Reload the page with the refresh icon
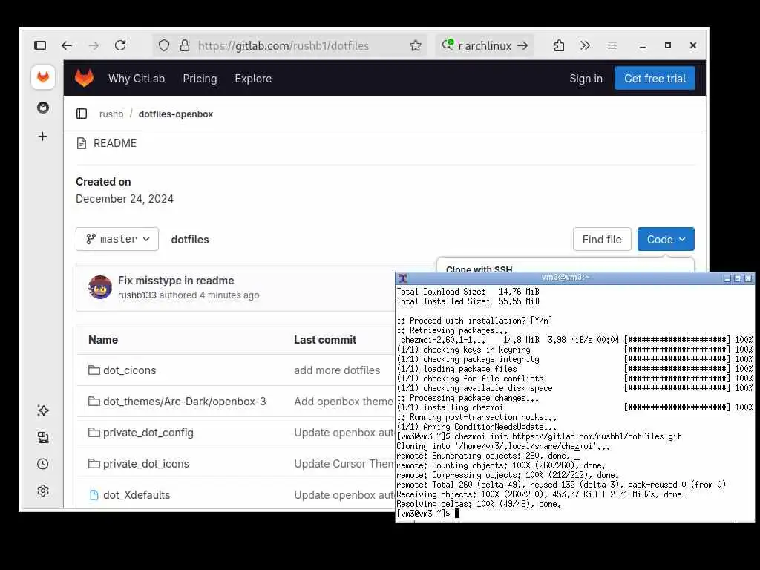Screen dimensions: 760x570 (x=120, y=45)
